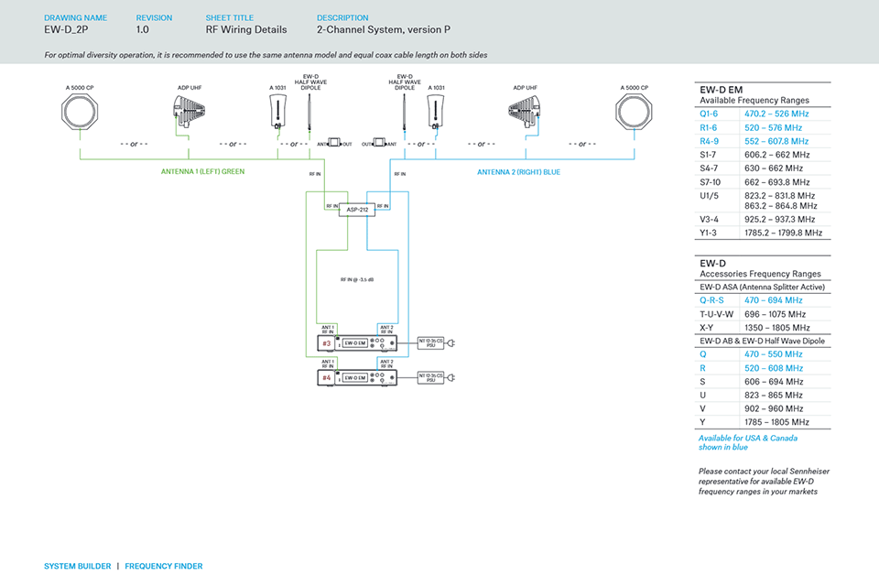Click the description '2-Channel System, version P'
Screen dimensions: 879x586
384,29
